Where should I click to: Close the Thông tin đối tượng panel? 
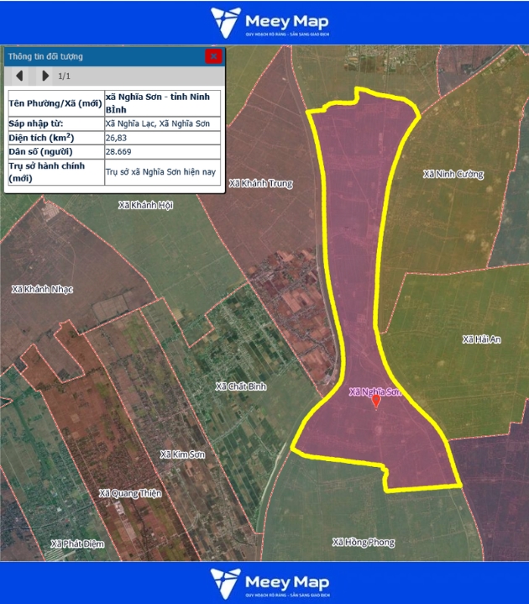pos(213,56)
